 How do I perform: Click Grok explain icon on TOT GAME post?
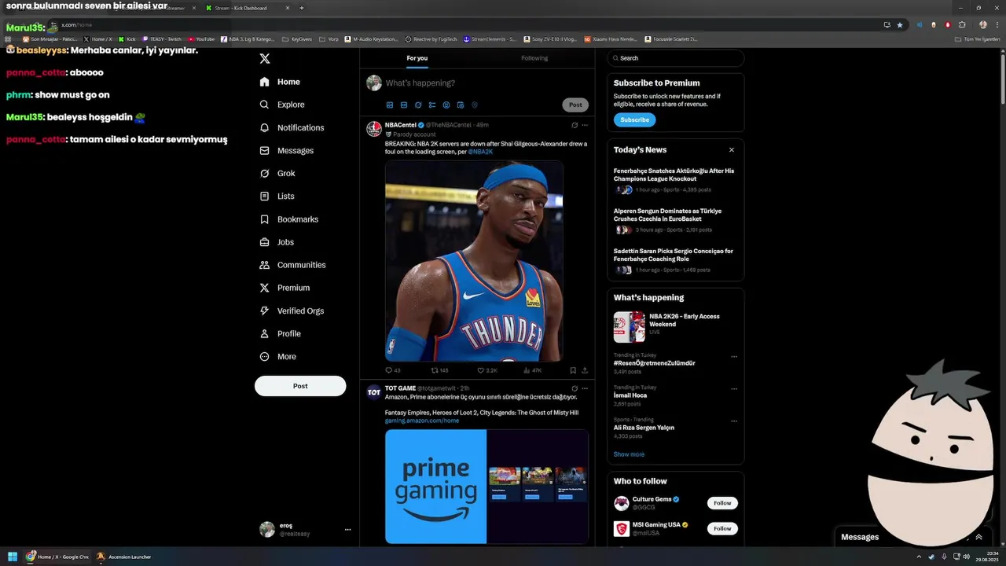point(575,388)
